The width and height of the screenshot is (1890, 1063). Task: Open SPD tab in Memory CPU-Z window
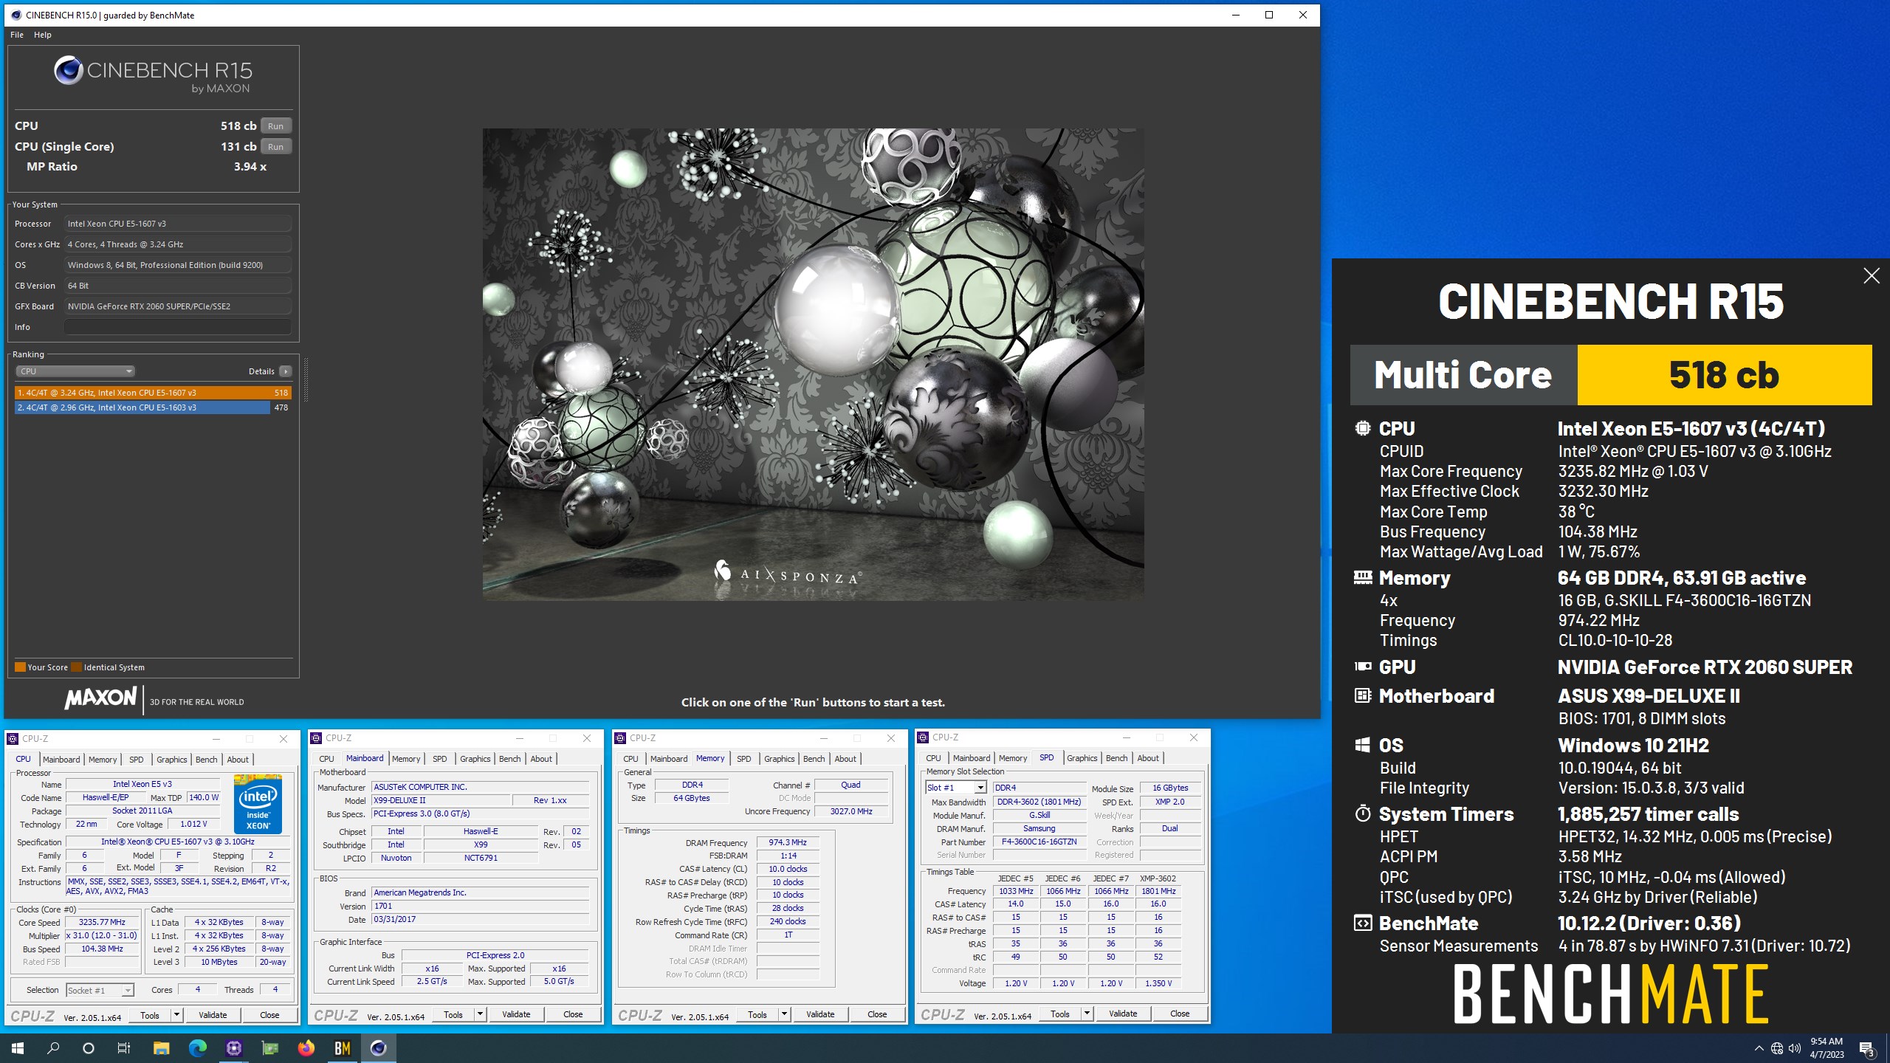click(x=743, y=759)
